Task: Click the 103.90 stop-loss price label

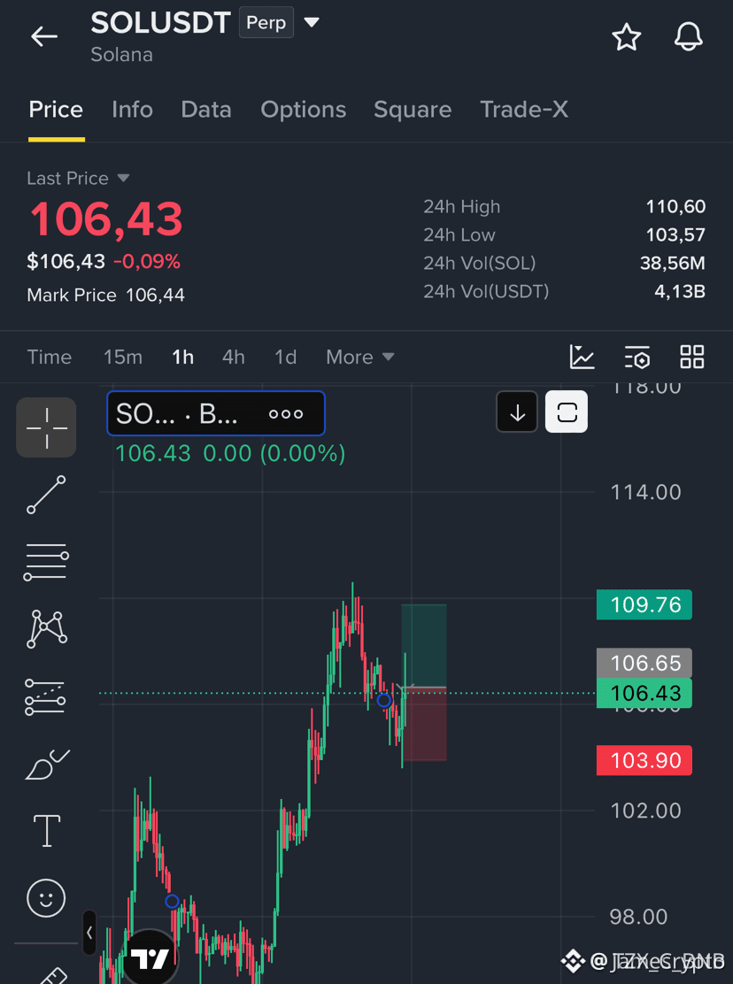Action: [x=644, y=761]
